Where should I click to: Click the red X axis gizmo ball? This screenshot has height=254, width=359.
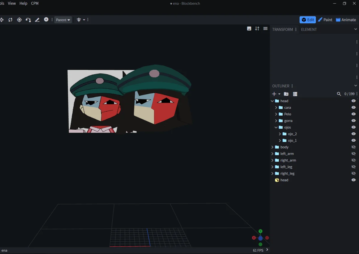[x=254, y=238]
